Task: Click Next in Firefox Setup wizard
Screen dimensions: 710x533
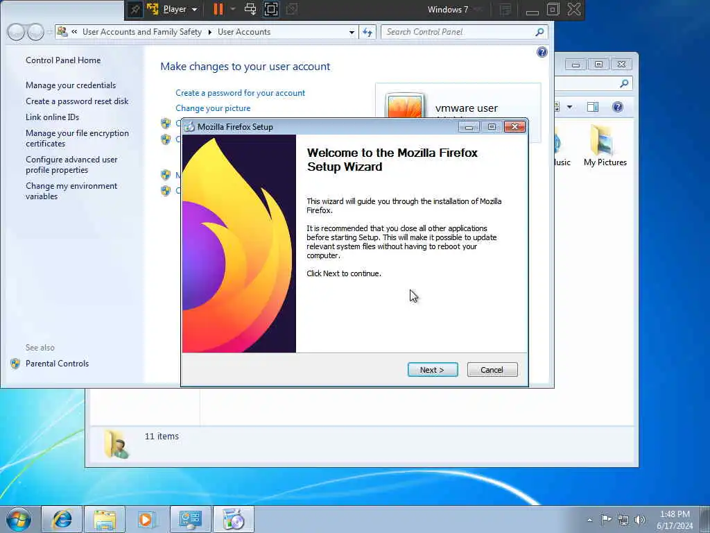Action: tap(433, 370)
